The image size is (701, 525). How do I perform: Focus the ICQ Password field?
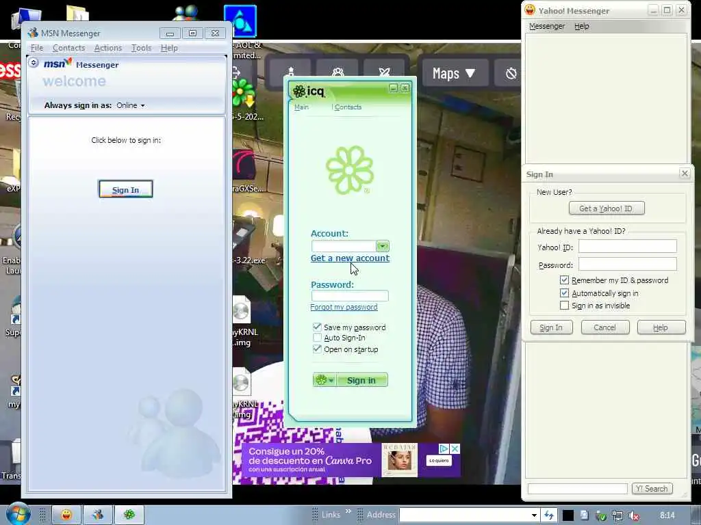tap(350, 295)
